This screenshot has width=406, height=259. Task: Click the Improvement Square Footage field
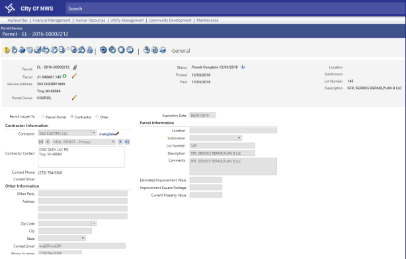point(206,188)
